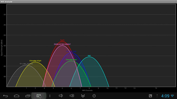Tap the home button icon
177x99 pixels.
pos(17,96)
